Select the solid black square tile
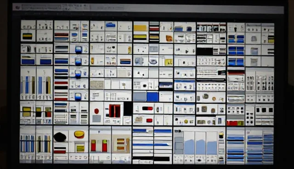 128,109
